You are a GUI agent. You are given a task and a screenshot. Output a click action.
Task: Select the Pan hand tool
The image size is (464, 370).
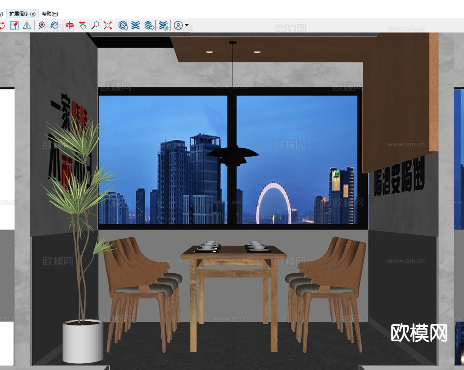click(x=82, y=25)
